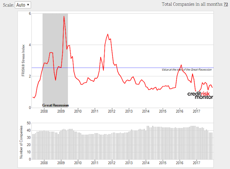The height and width of the screenshot is (169, 230).
Task: Open the total companies count link 72
Action: 226,4
